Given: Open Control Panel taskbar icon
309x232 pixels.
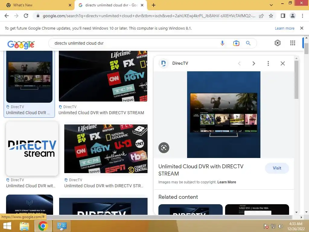Looking at the screenshot, I should [62, 226].
